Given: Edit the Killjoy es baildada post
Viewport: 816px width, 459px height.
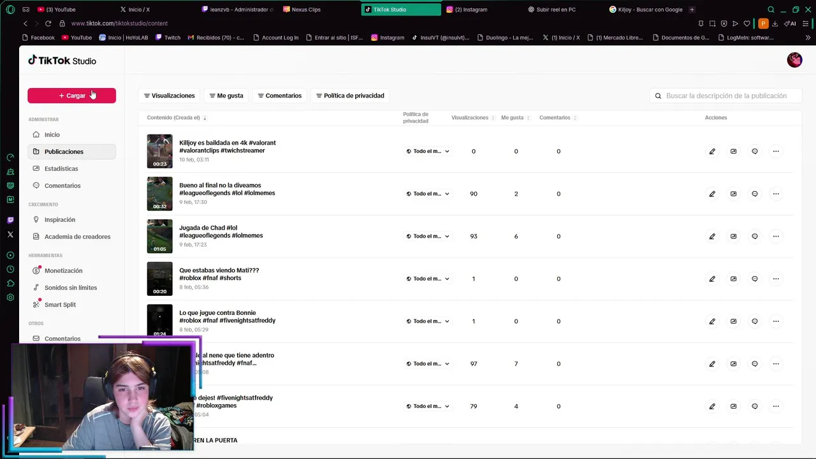Looking at the screenshot, I should (x=712, y=152).
